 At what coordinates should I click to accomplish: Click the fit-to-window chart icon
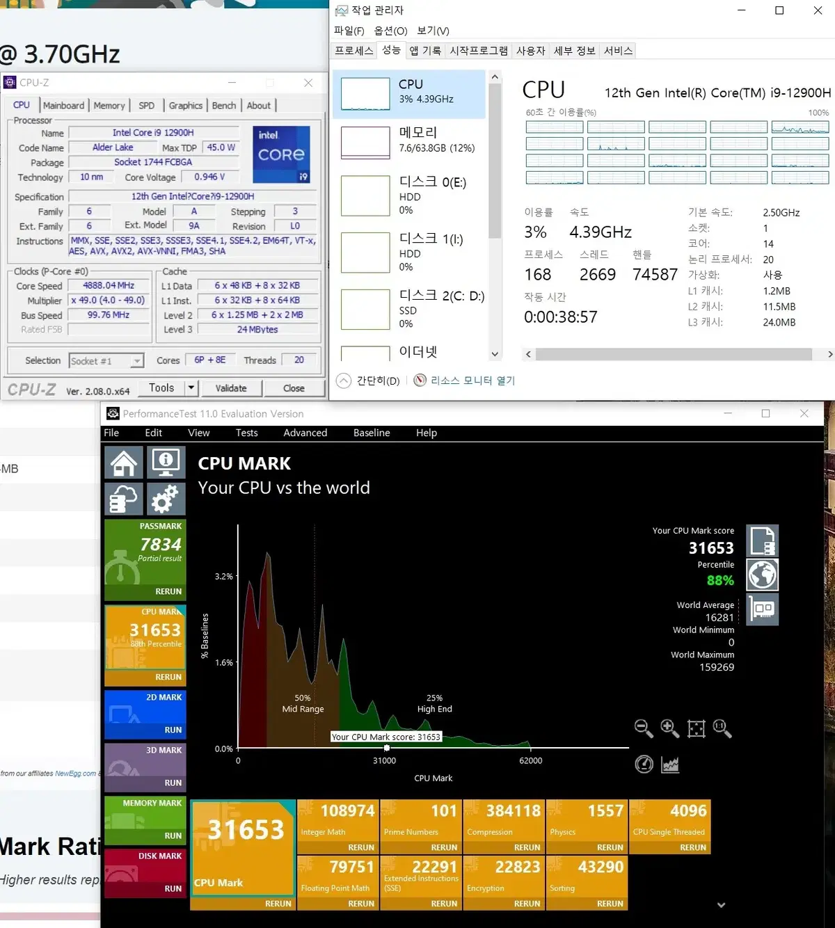[696, 728]
